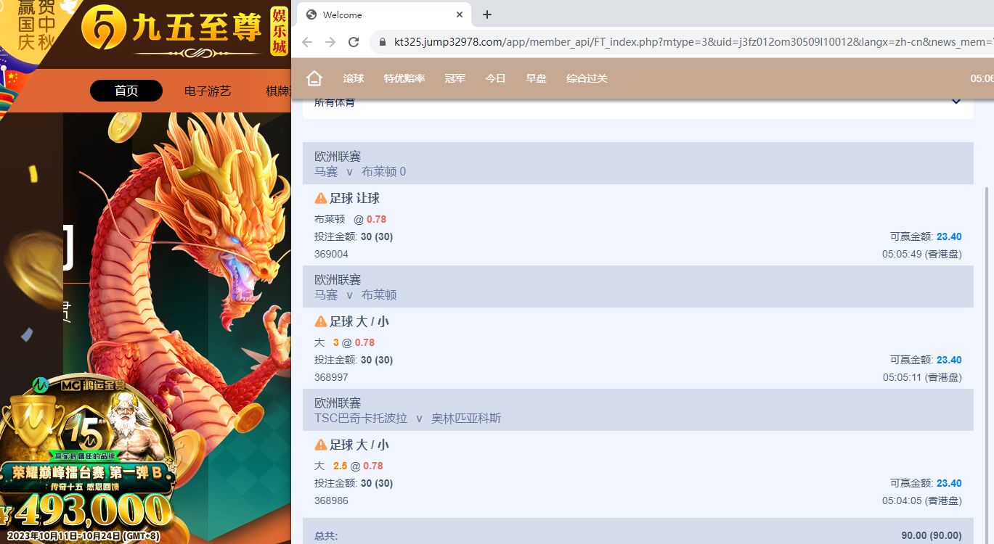Click bet ticket number 368986
Image resolution: width=994 pixels, height=544 pixels.
(331, 501)
